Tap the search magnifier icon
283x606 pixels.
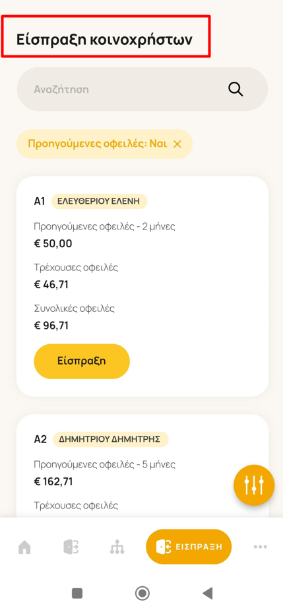point(235,89)
